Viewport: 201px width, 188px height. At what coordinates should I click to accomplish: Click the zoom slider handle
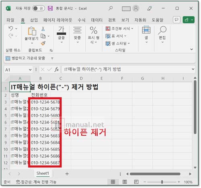coord(162,182)
